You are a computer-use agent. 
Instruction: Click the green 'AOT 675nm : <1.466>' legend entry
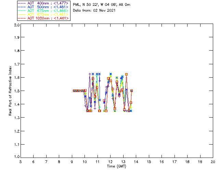(x=43, y=11)
